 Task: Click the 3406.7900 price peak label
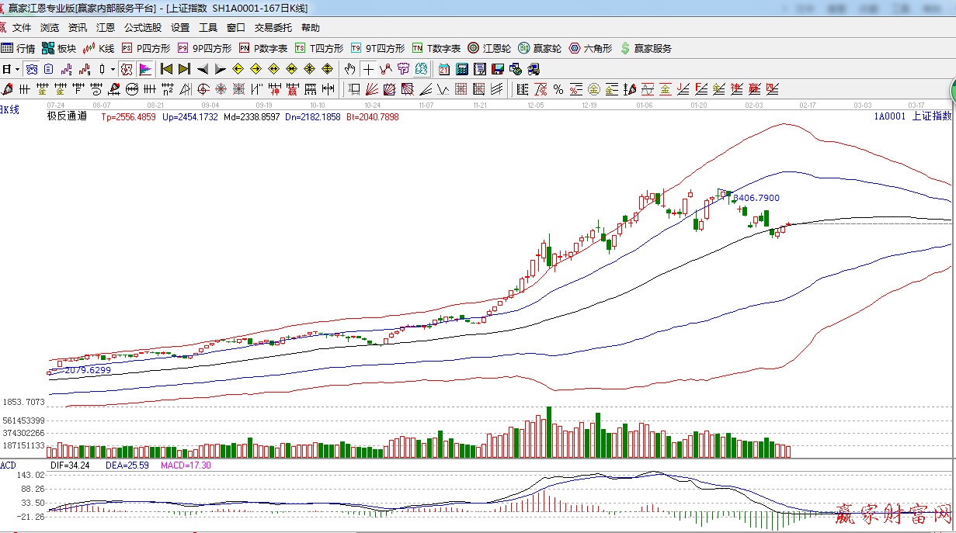pos(756,199)
